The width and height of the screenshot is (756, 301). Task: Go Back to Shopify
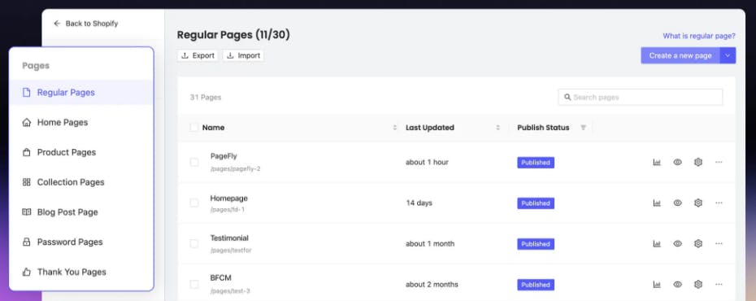click(x=86, y=23)
